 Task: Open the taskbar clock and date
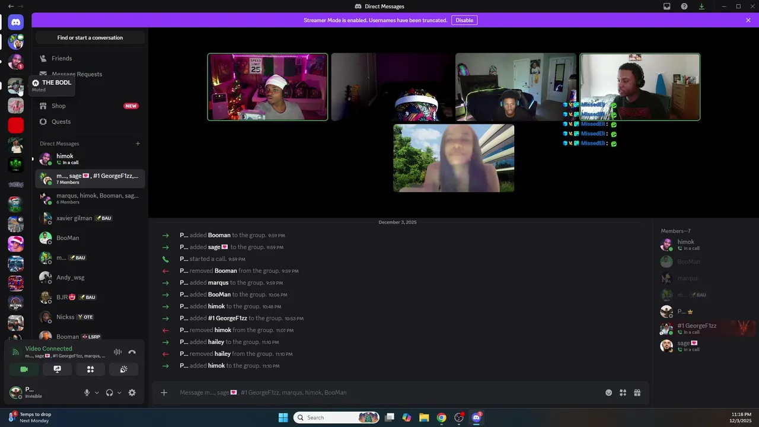pos(741,418)
